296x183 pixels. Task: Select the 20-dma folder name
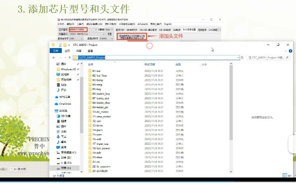tap(97, 157)
